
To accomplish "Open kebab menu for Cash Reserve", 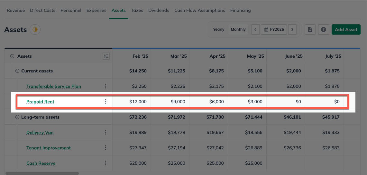I will 106,163.
